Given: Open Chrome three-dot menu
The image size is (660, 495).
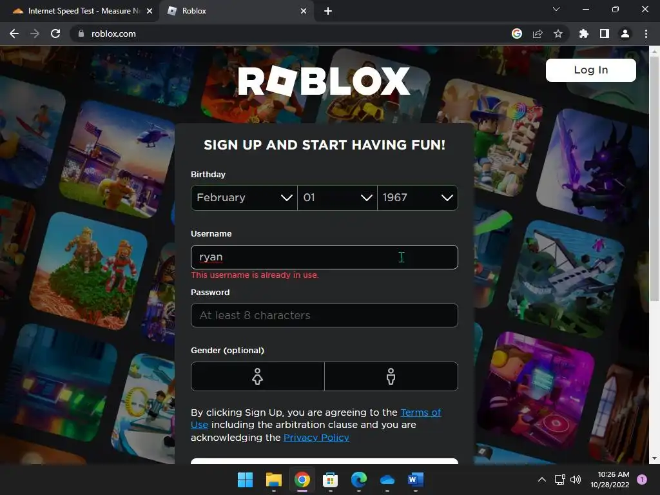Looking at the screenshot, I should tap(646, 34).
